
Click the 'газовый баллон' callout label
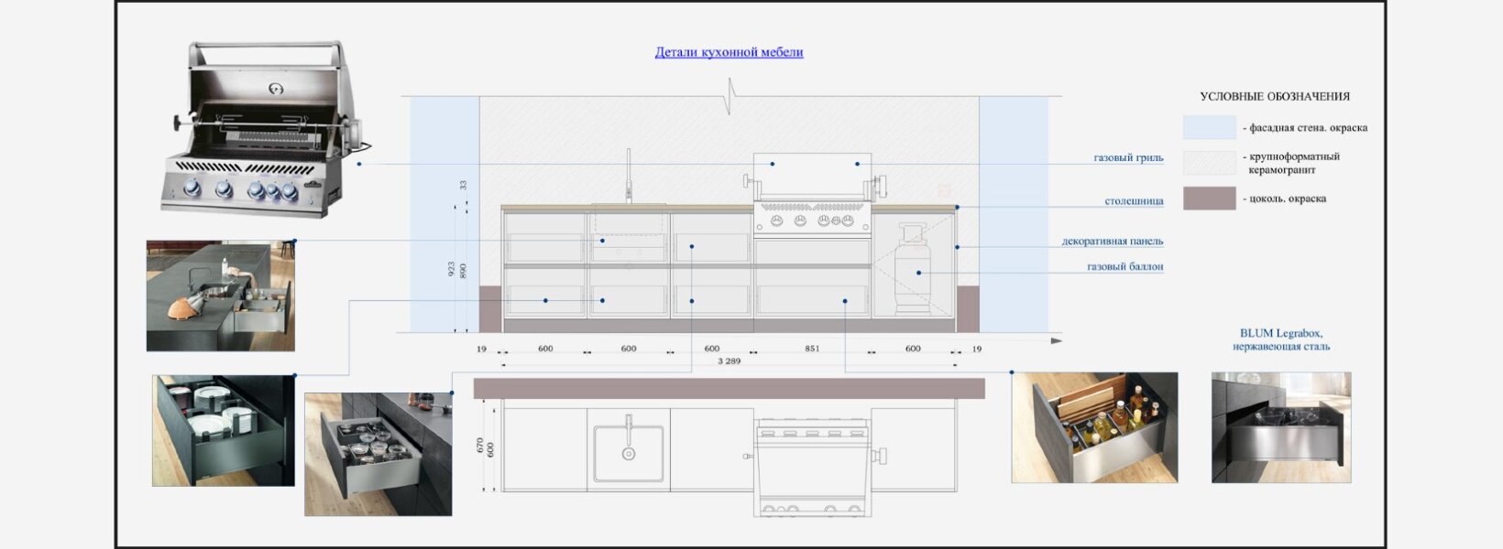[x=1125, y=267]
